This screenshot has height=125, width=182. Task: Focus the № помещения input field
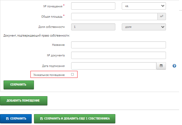93,6
